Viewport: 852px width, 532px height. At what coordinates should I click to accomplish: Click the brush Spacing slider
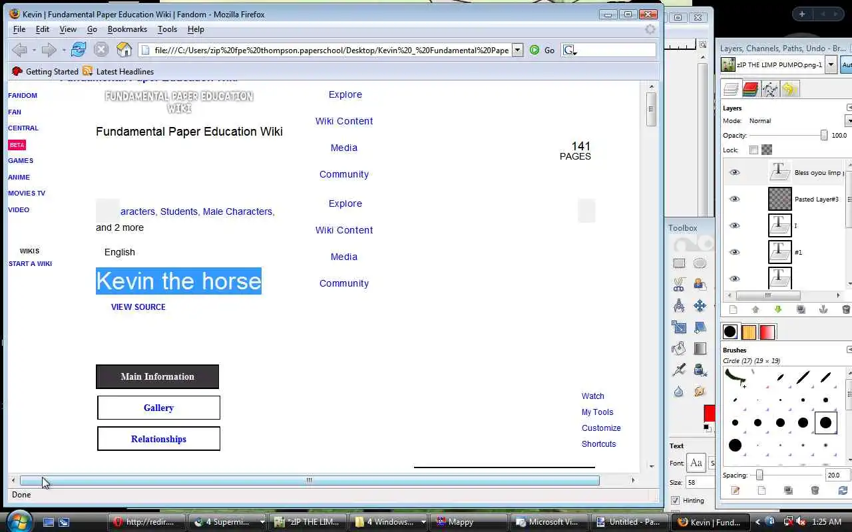[x=789, y=475]
